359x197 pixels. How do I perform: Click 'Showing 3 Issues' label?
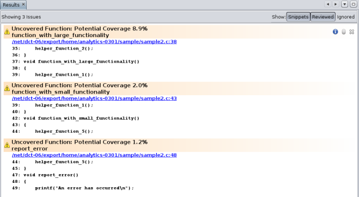click(x=21, y=17)
